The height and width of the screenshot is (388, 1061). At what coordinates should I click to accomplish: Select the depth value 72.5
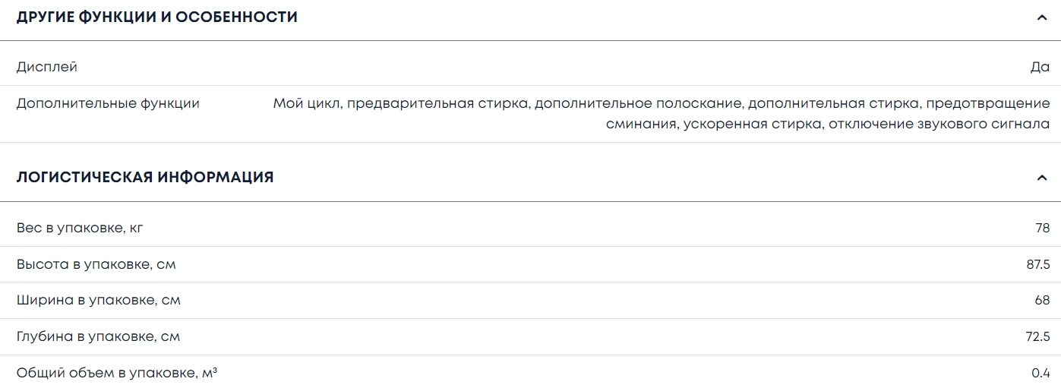point(1037,336)
